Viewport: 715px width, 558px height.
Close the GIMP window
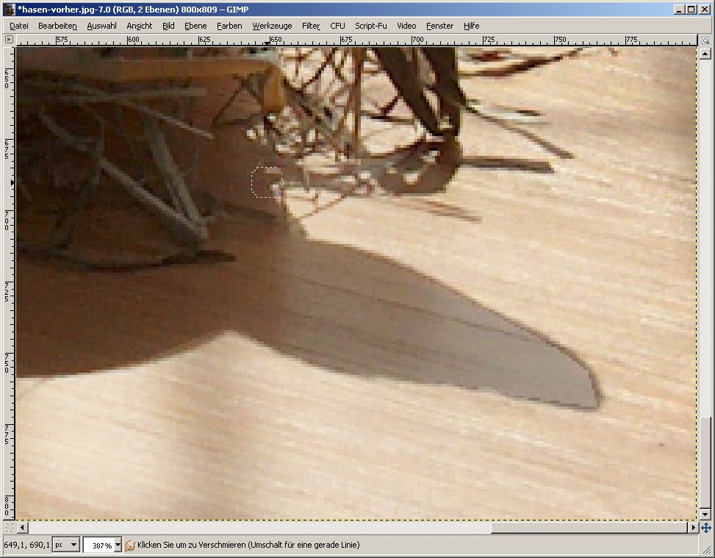[705, 9]
